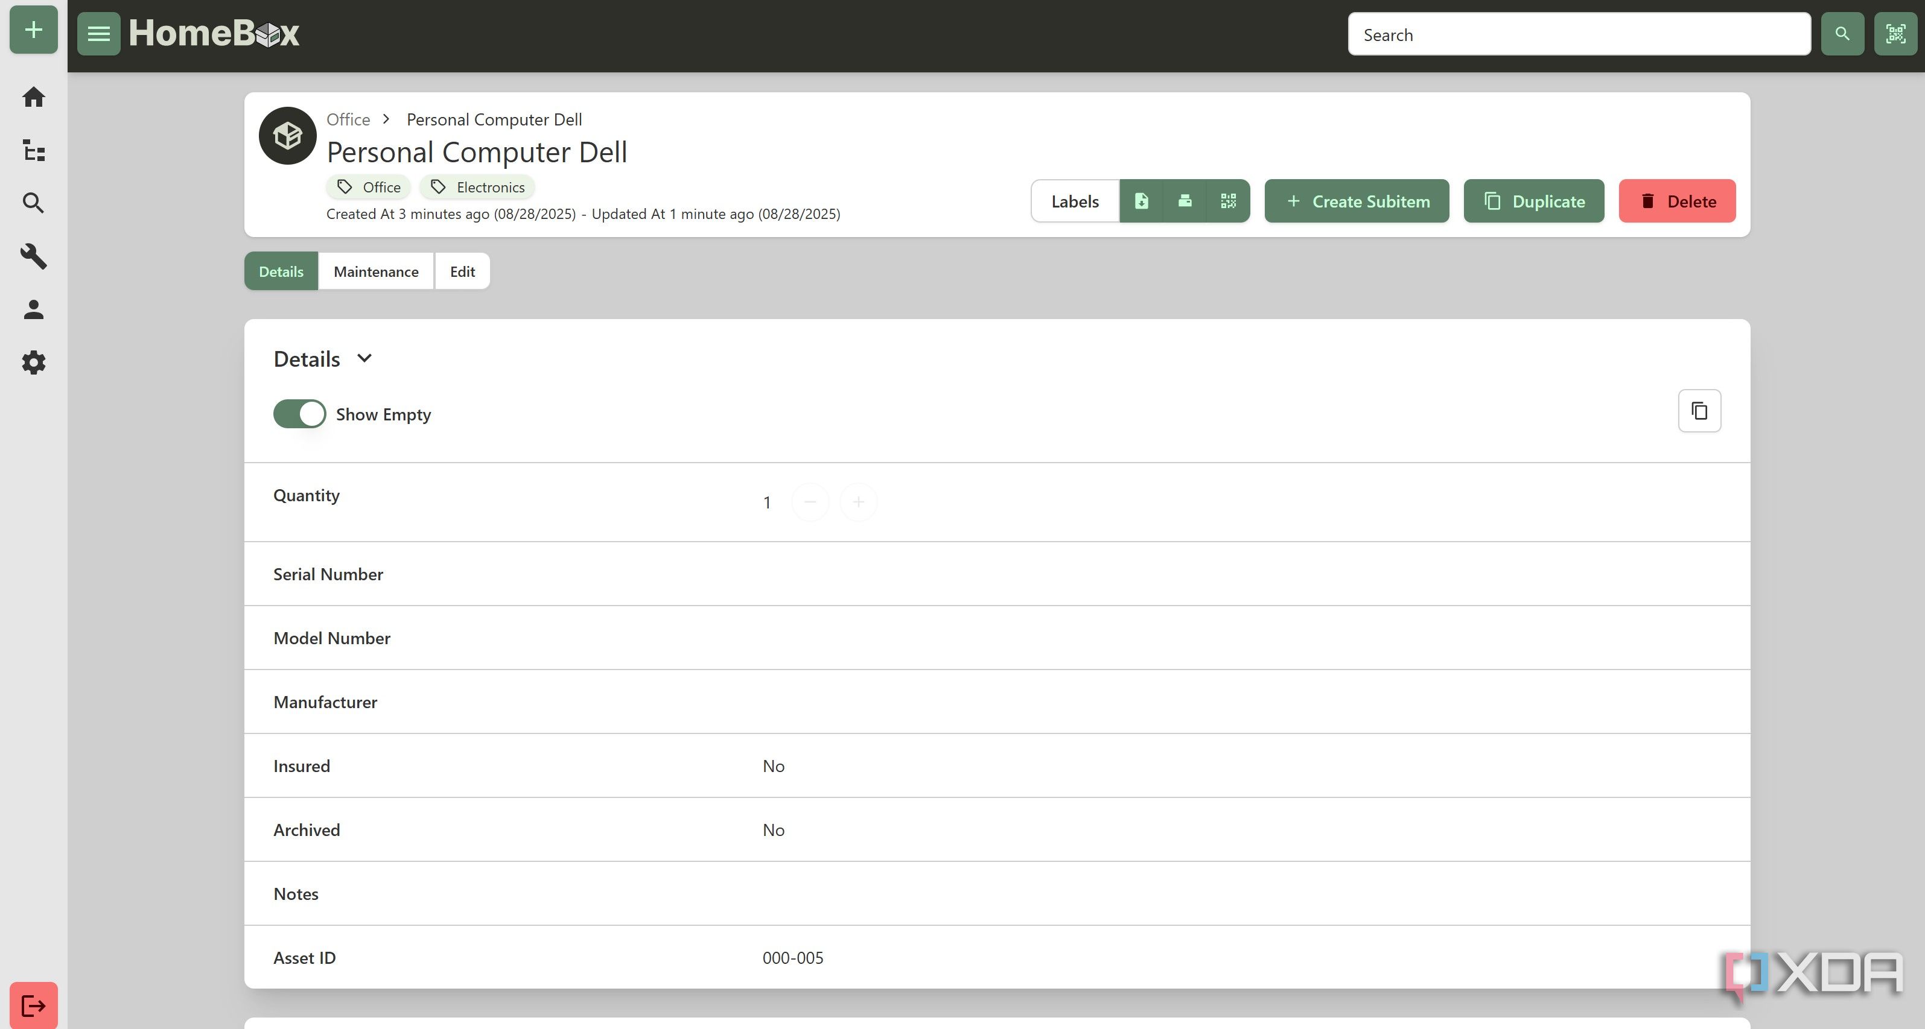Click the Personal Computer Dell breadcrumb text

494,119
